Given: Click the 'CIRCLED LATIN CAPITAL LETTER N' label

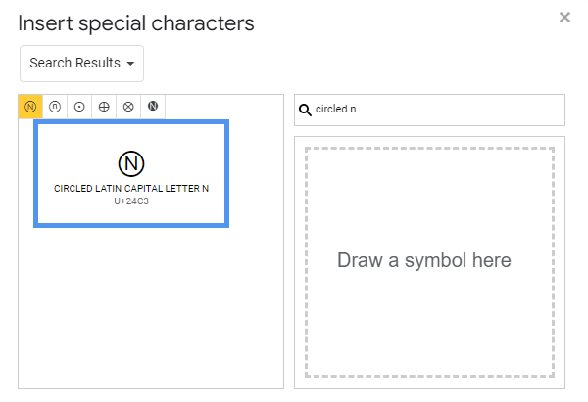Looking at the screenshot, I should coord(131,188).
